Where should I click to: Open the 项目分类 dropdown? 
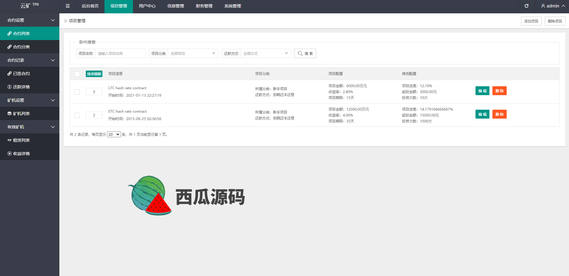click(x=193, y=53)
